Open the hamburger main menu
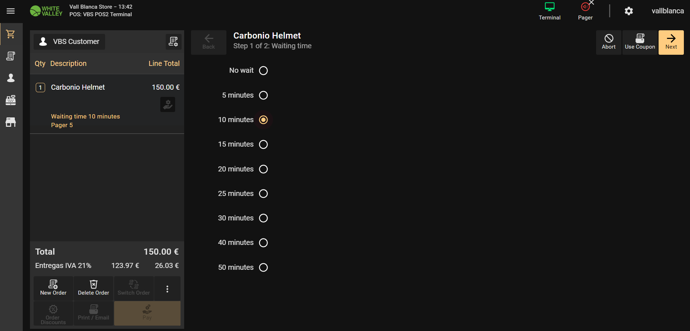 click(11, 11)
